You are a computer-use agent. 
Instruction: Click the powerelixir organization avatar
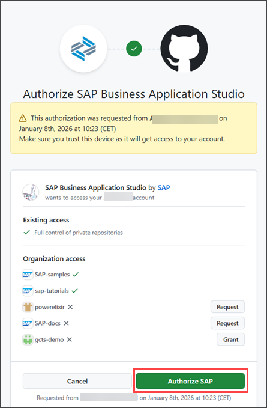click(28, 307)
